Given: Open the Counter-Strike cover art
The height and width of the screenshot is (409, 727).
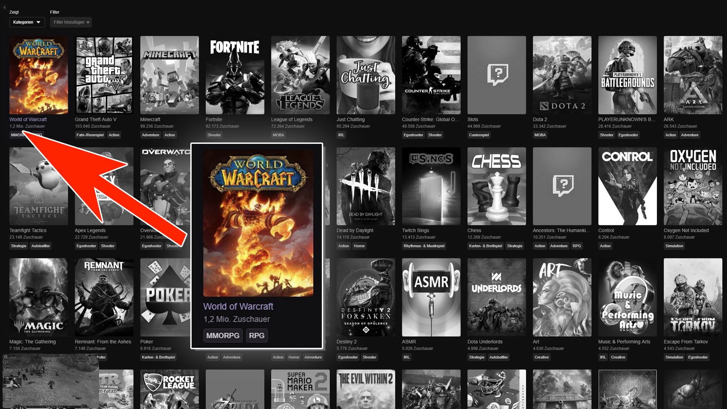Looking at the screenshot, I should [x=431, y=75].
